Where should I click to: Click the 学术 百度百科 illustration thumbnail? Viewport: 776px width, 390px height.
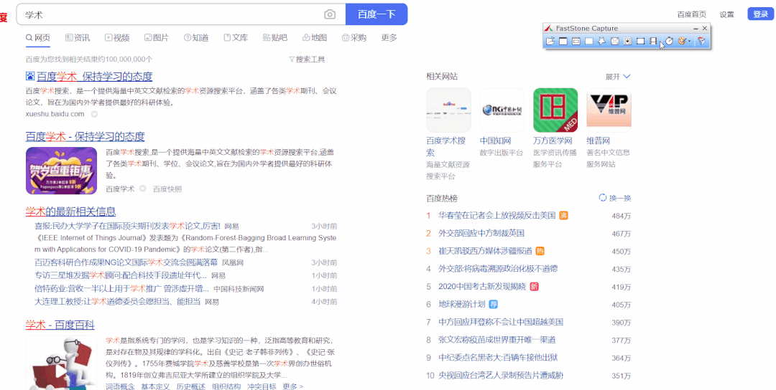pos(61,363)
